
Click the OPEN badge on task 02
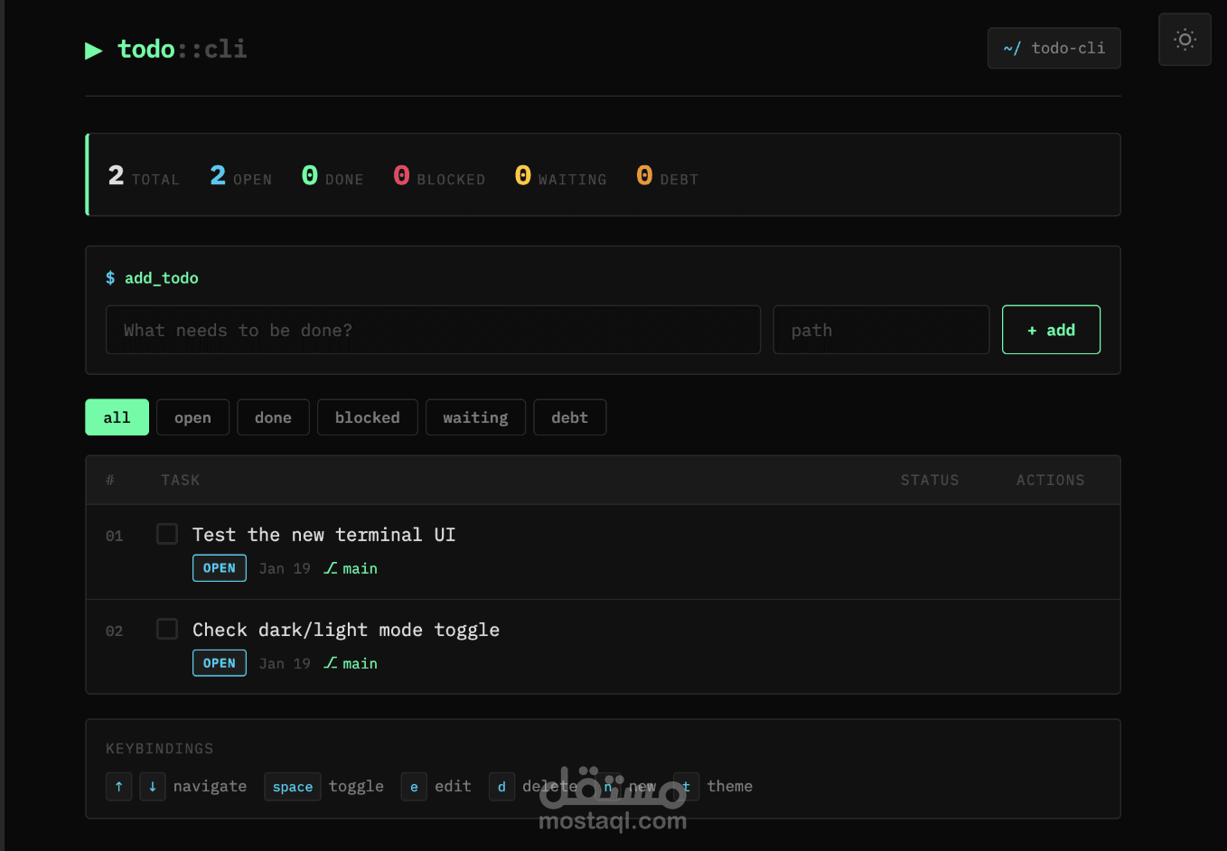tap(220, 663)
